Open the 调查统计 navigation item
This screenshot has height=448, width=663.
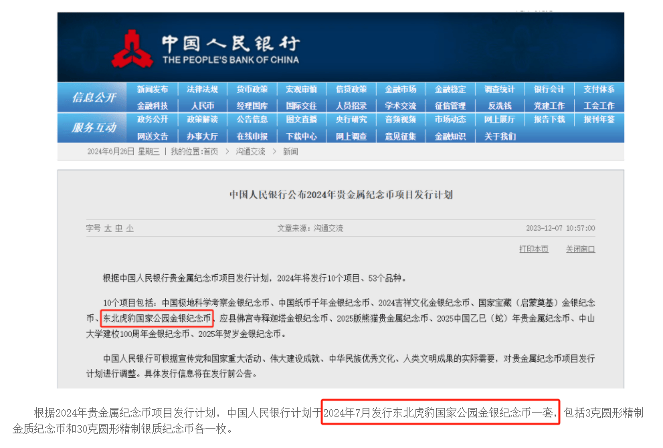tap(500, 89)
